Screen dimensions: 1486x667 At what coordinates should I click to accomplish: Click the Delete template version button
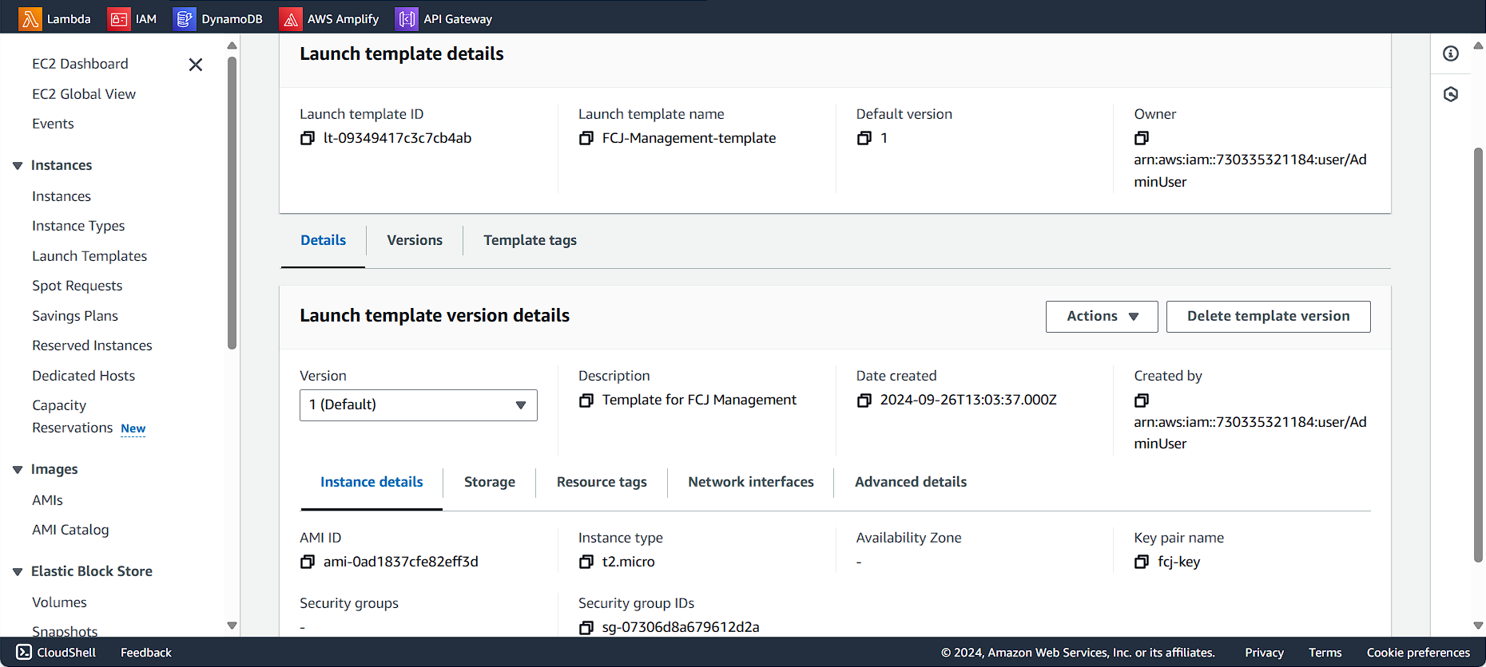(x=1268, y=316)
